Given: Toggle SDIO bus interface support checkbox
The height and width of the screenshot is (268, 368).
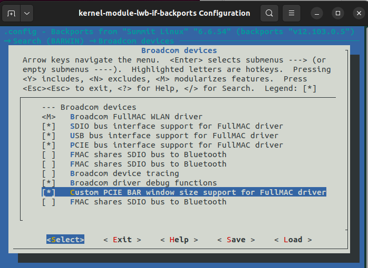Looking at the screenshot, I should [x=49, y=126].
